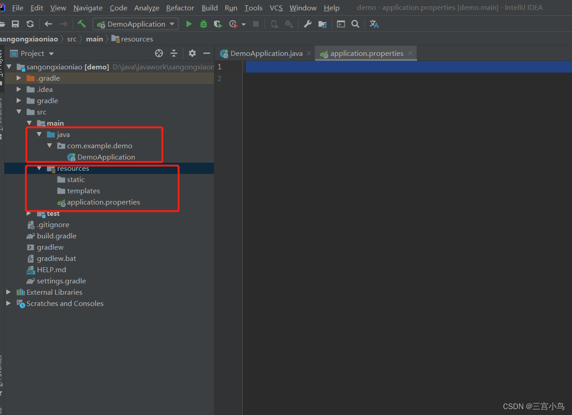Open Settings using the wrench icon
Image resolution: width=572 pixels, height=415 pixels.
pos(308,23)
